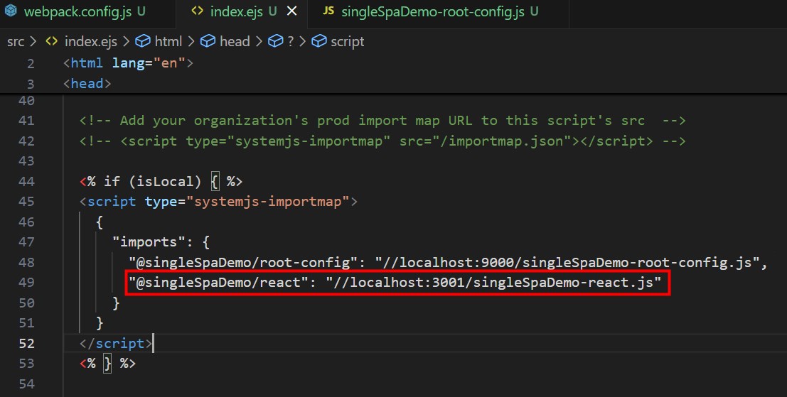Click the JS file icon on the root-config tab

[328, 11]
